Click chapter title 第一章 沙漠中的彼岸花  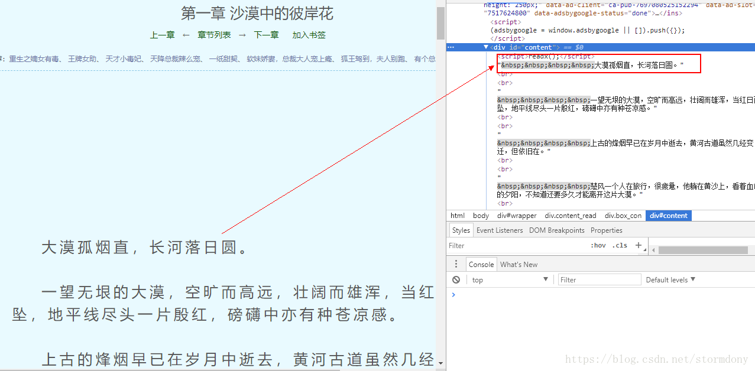[x=257, y=13]
